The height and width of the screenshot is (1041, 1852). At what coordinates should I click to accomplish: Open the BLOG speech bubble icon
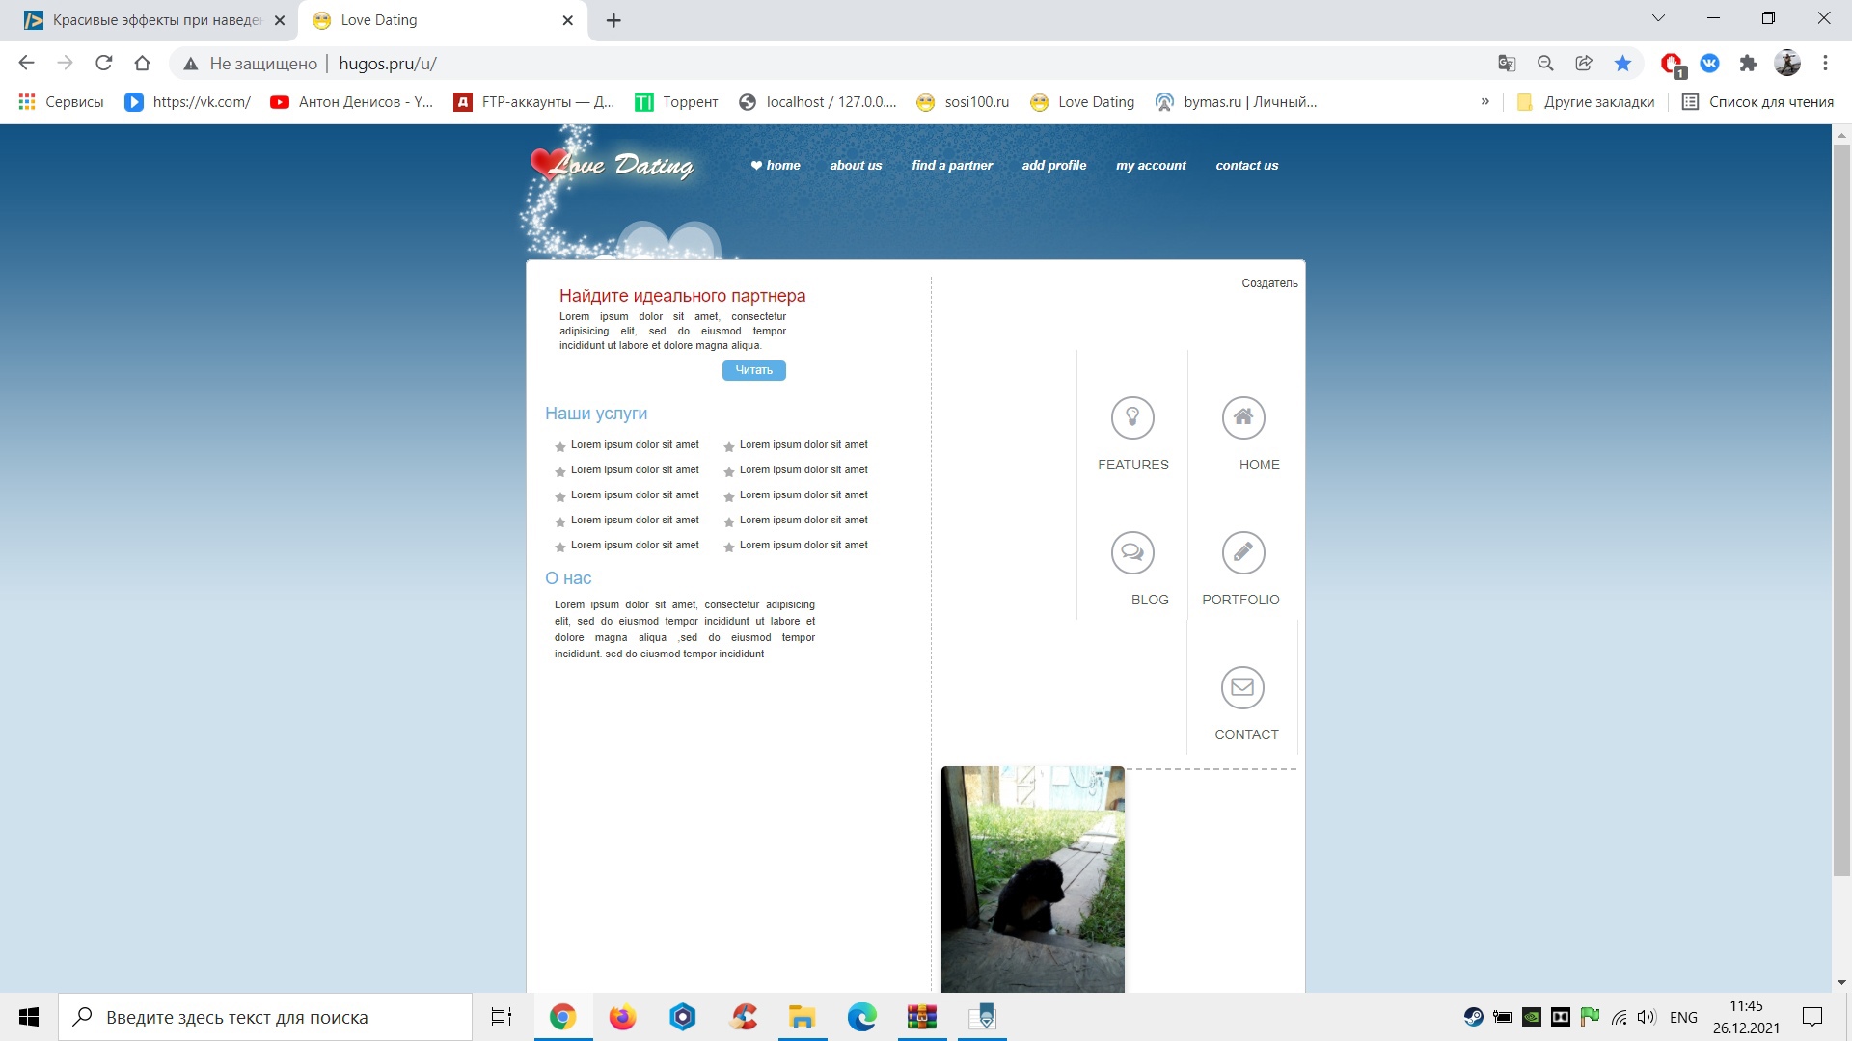click(x=1132, y=552)
